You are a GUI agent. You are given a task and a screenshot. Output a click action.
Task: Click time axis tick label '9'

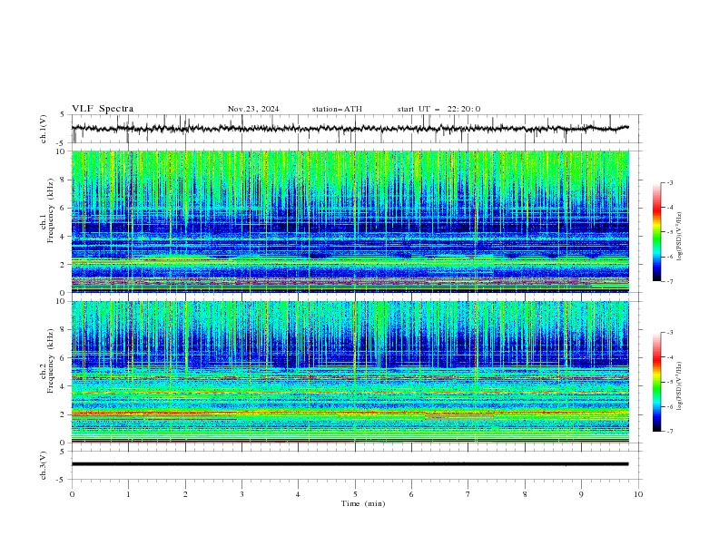click(581, 494)
